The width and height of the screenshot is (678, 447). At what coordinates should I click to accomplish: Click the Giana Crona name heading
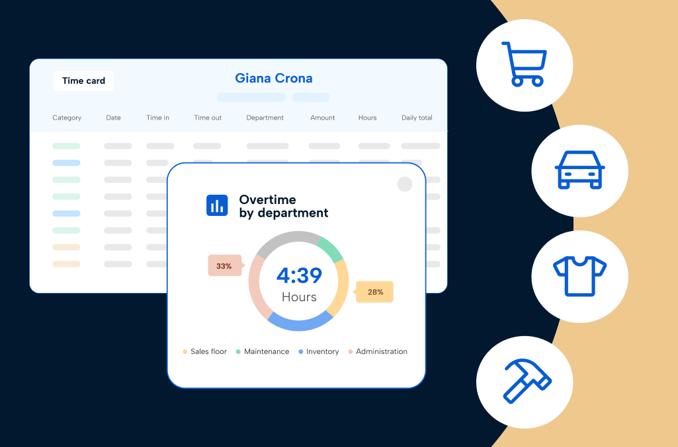coord(274,78)
